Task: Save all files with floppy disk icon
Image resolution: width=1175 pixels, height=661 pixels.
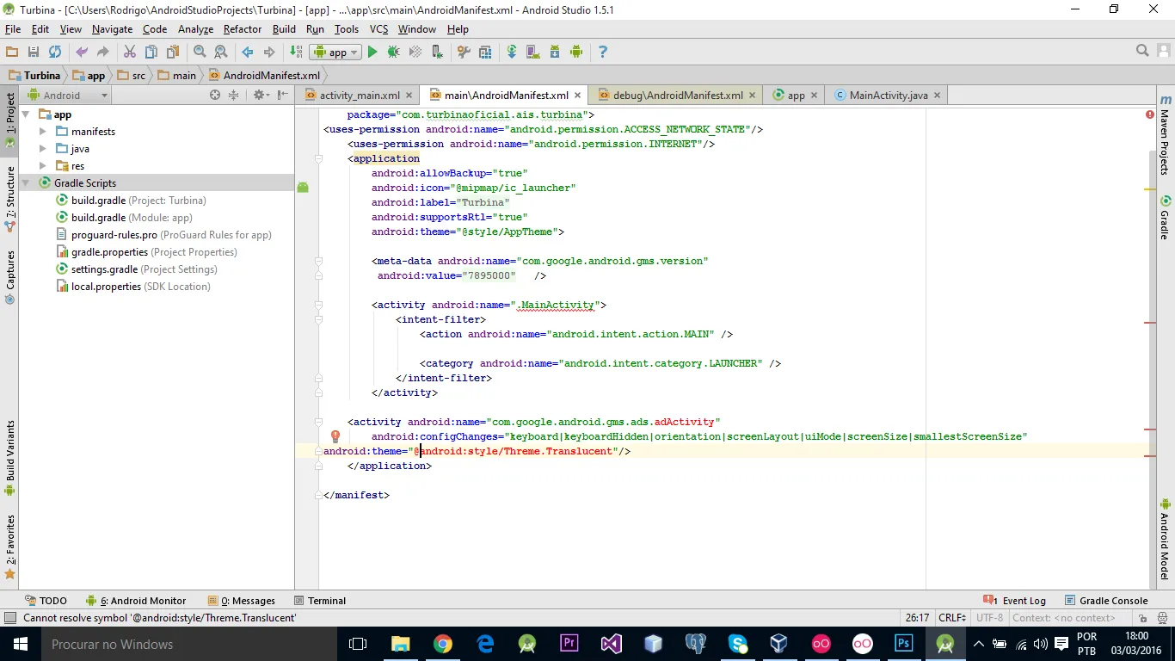Action: coord(34,53)
